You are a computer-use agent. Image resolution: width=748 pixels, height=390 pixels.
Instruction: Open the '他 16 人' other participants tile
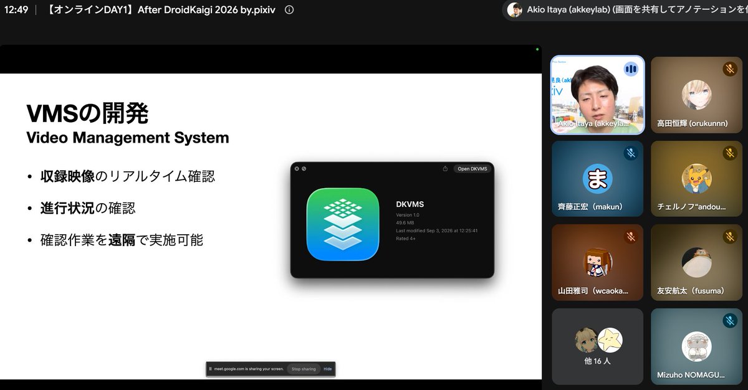pyautogui.click(x=597, y=346)
